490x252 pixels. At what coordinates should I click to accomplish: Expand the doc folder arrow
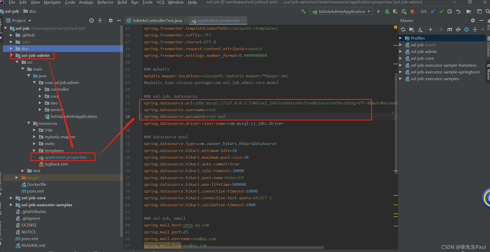11,49
